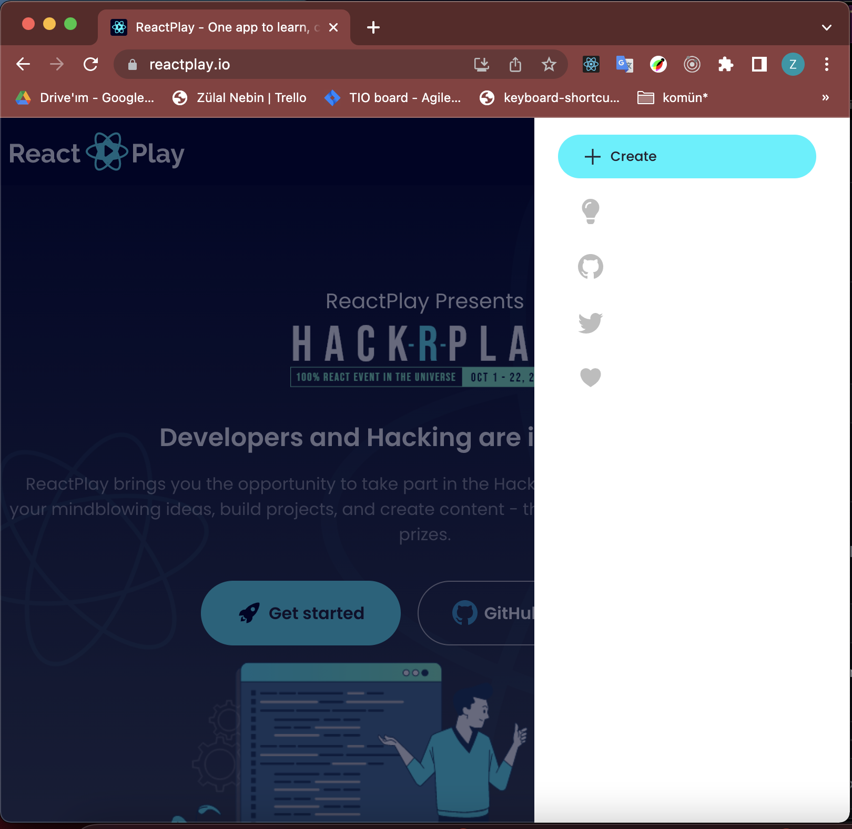The height and width of the screenshot is (829, 852).
Task: Open the browser extensions puzzle icon
Action: coord(726,64)
